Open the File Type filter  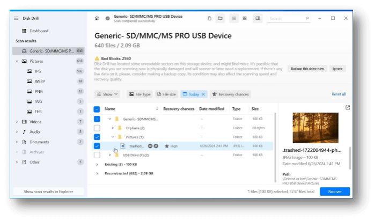139,94
